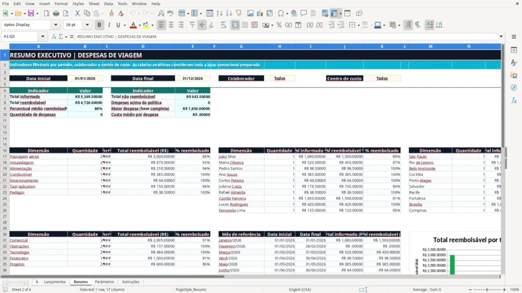Sort descending Z to A
This screenshot has height=293, width=522.
click(x=229, y=13)
